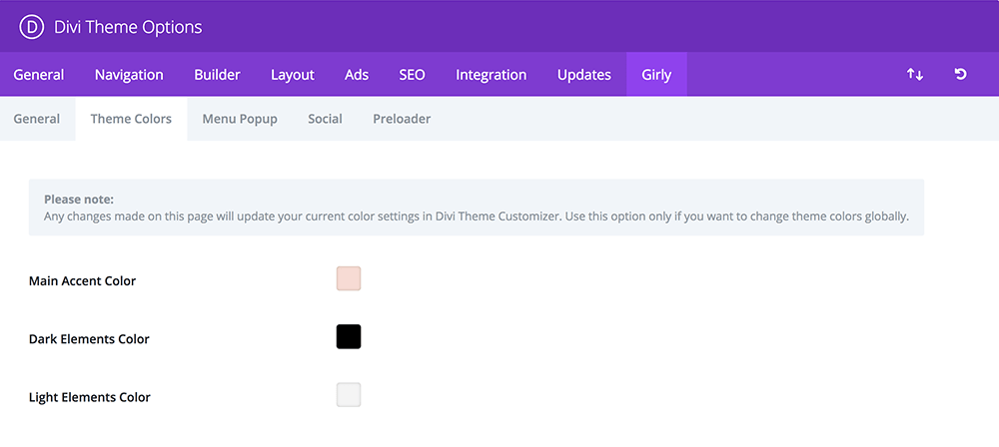Viewport: 999px width, 447px height.
Task: Go to the Preloader sub-tab
Action: (x=402, y=119)
